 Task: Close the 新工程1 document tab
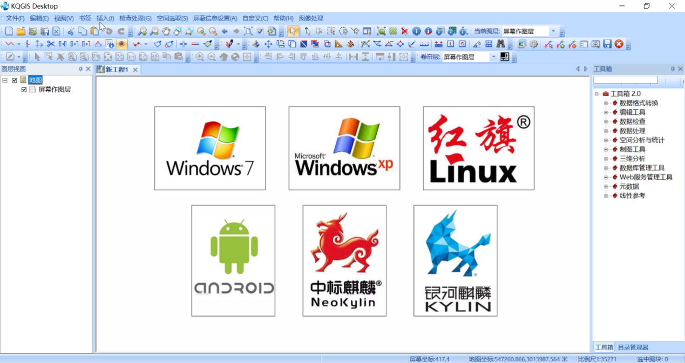135,70
